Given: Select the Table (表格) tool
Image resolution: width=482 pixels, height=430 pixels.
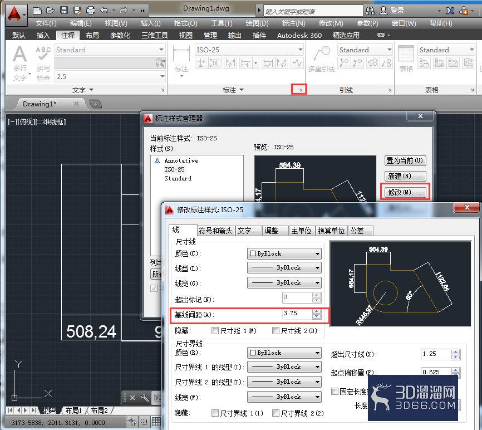Looking at the screenshot, I should pyautogui.click(x=406, y=59).
